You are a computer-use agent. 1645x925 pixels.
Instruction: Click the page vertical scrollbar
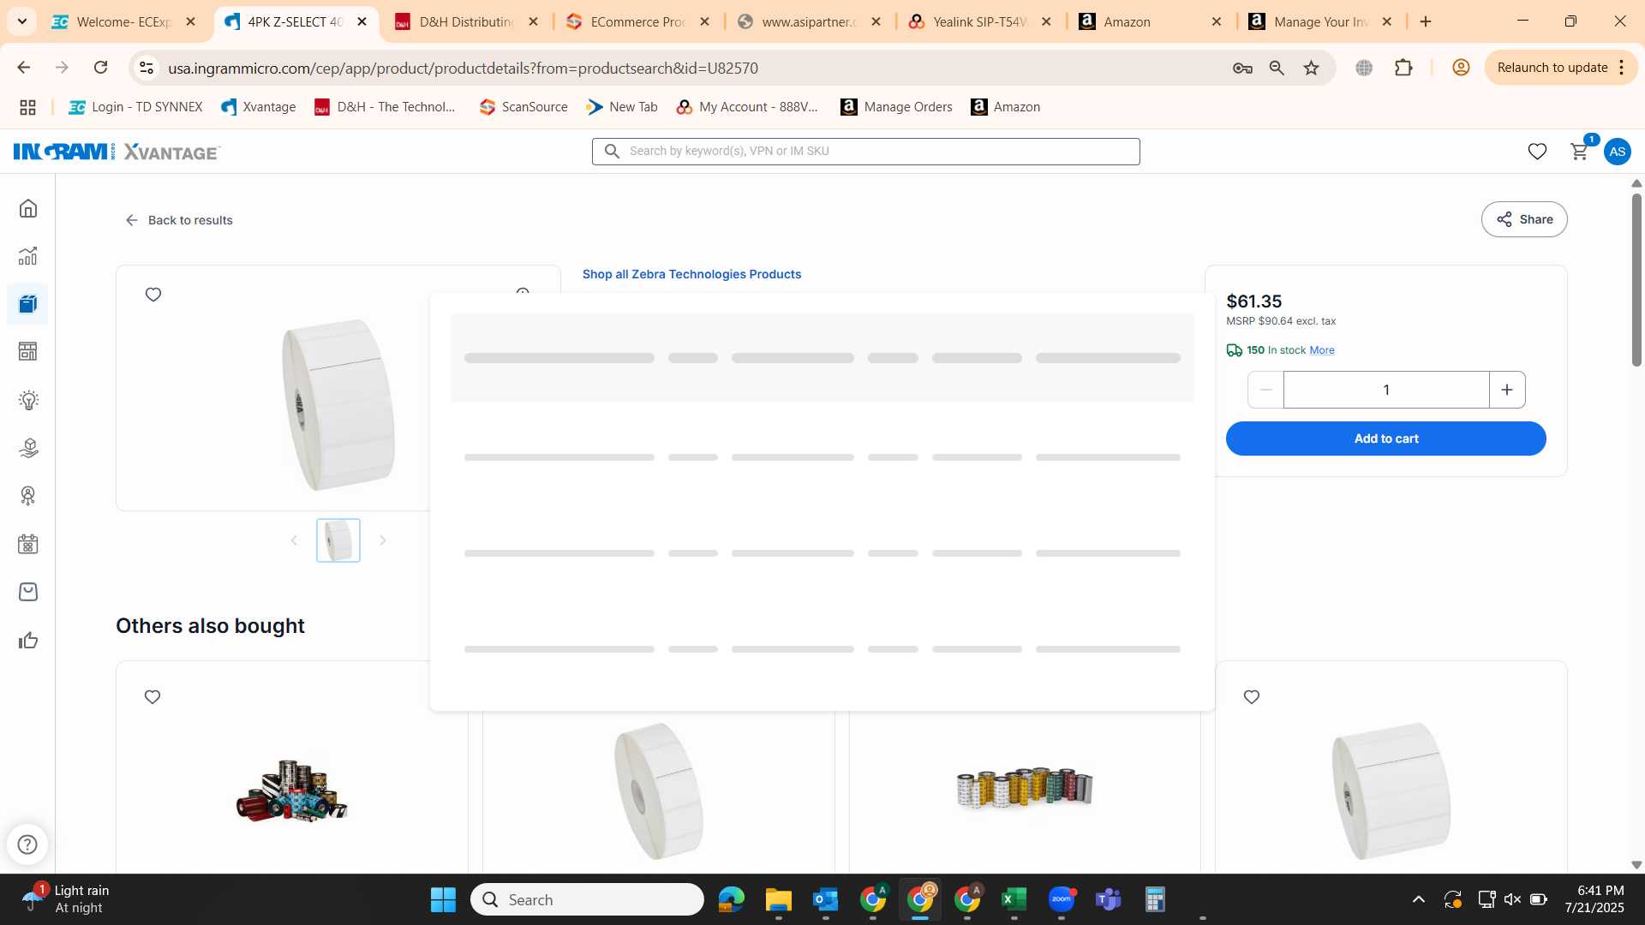click(x=1636, y=280)
